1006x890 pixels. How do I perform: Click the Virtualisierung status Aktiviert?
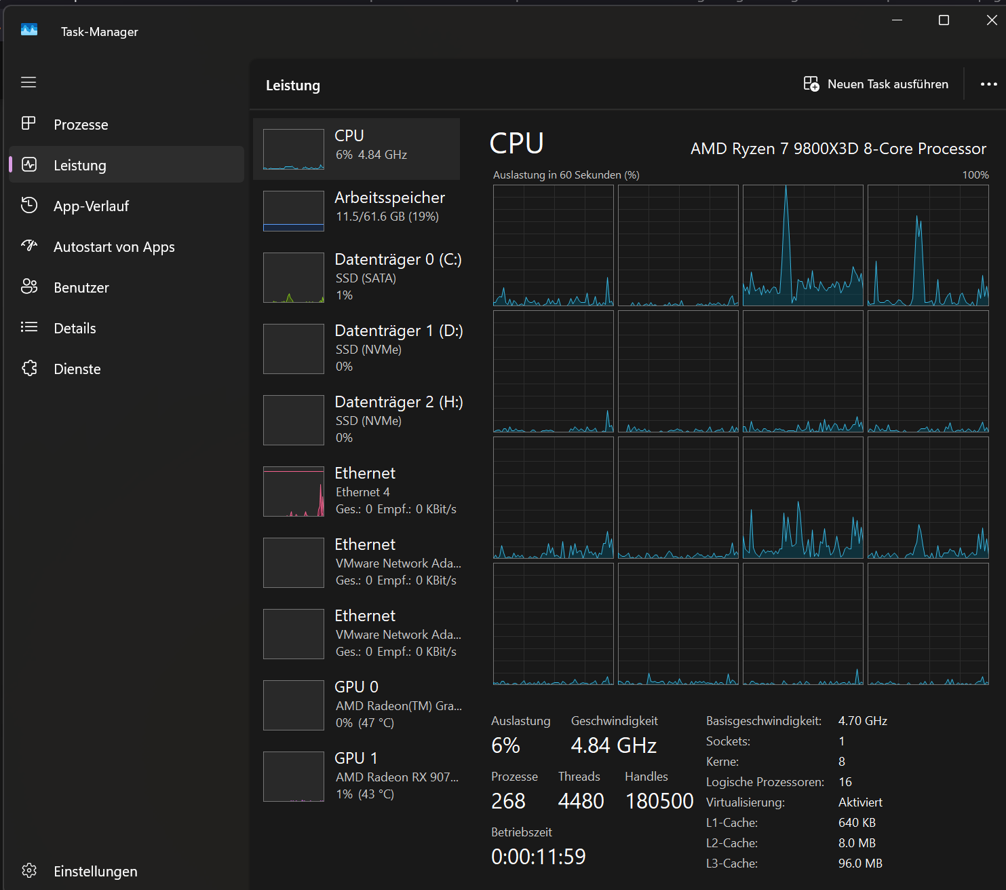(860, 802)
